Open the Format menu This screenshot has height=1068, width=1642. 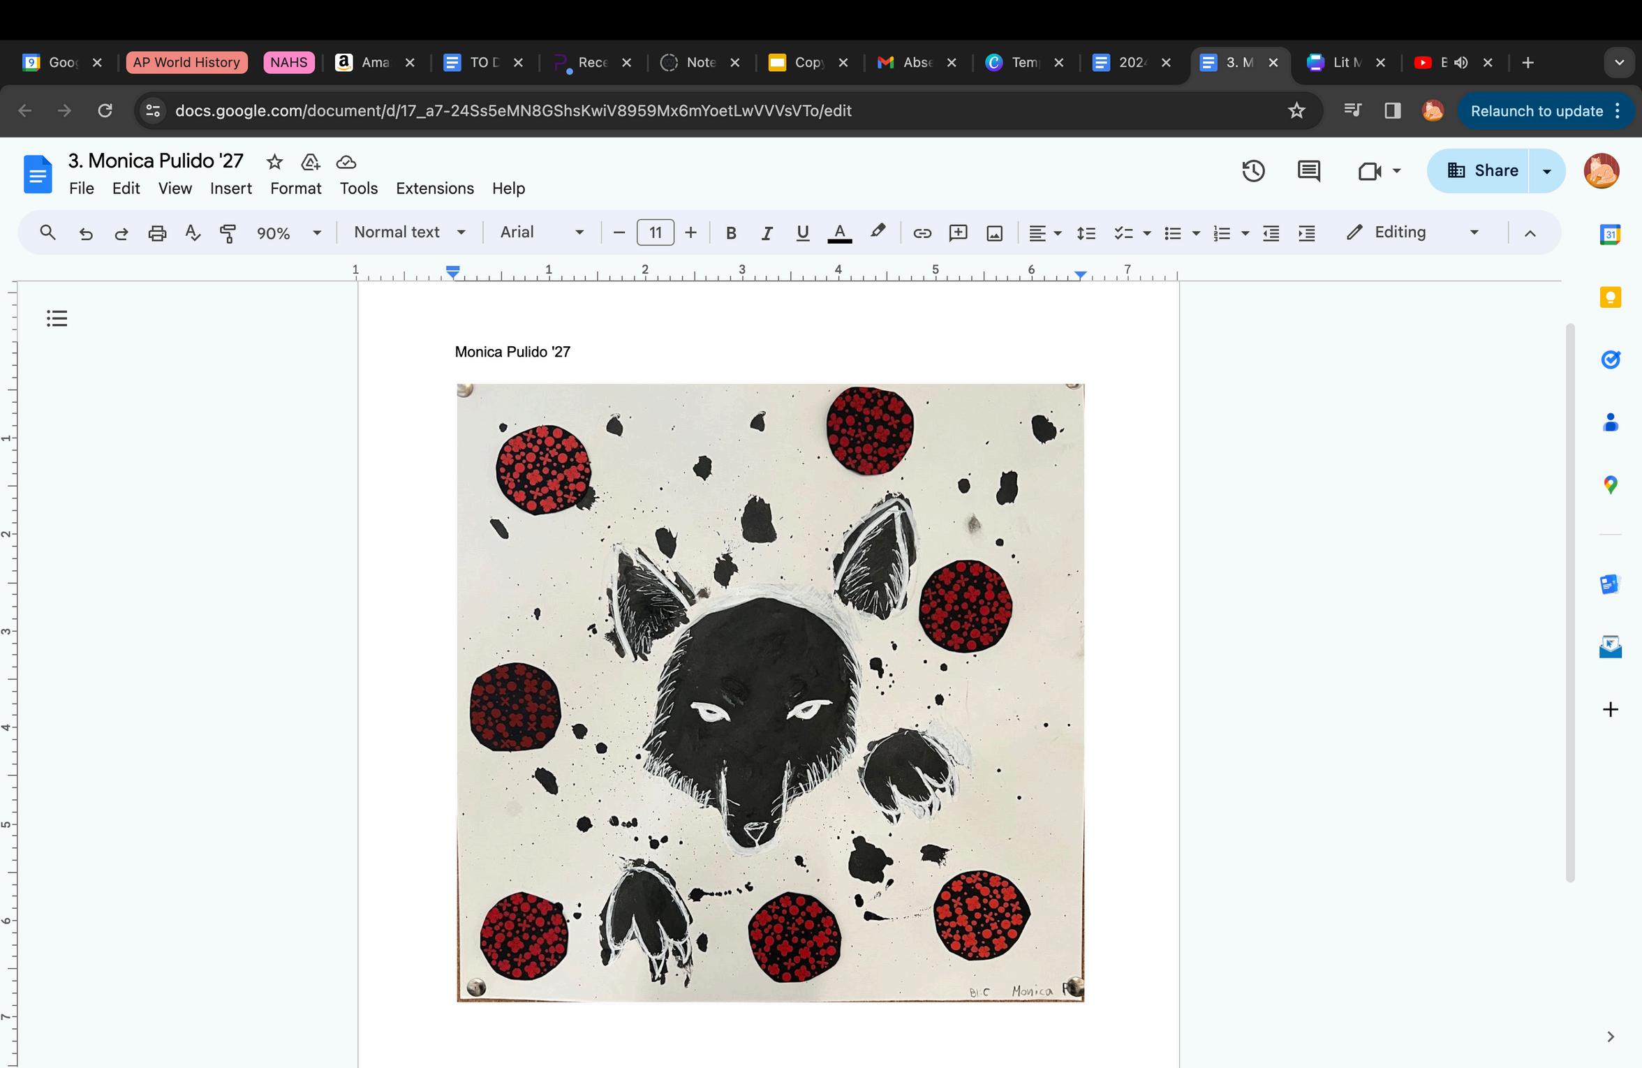295,188
